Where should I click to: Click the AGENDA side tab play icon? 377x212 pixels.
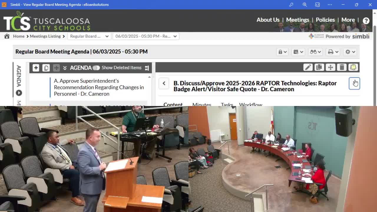pyautogui.click(x=19, y=93)
